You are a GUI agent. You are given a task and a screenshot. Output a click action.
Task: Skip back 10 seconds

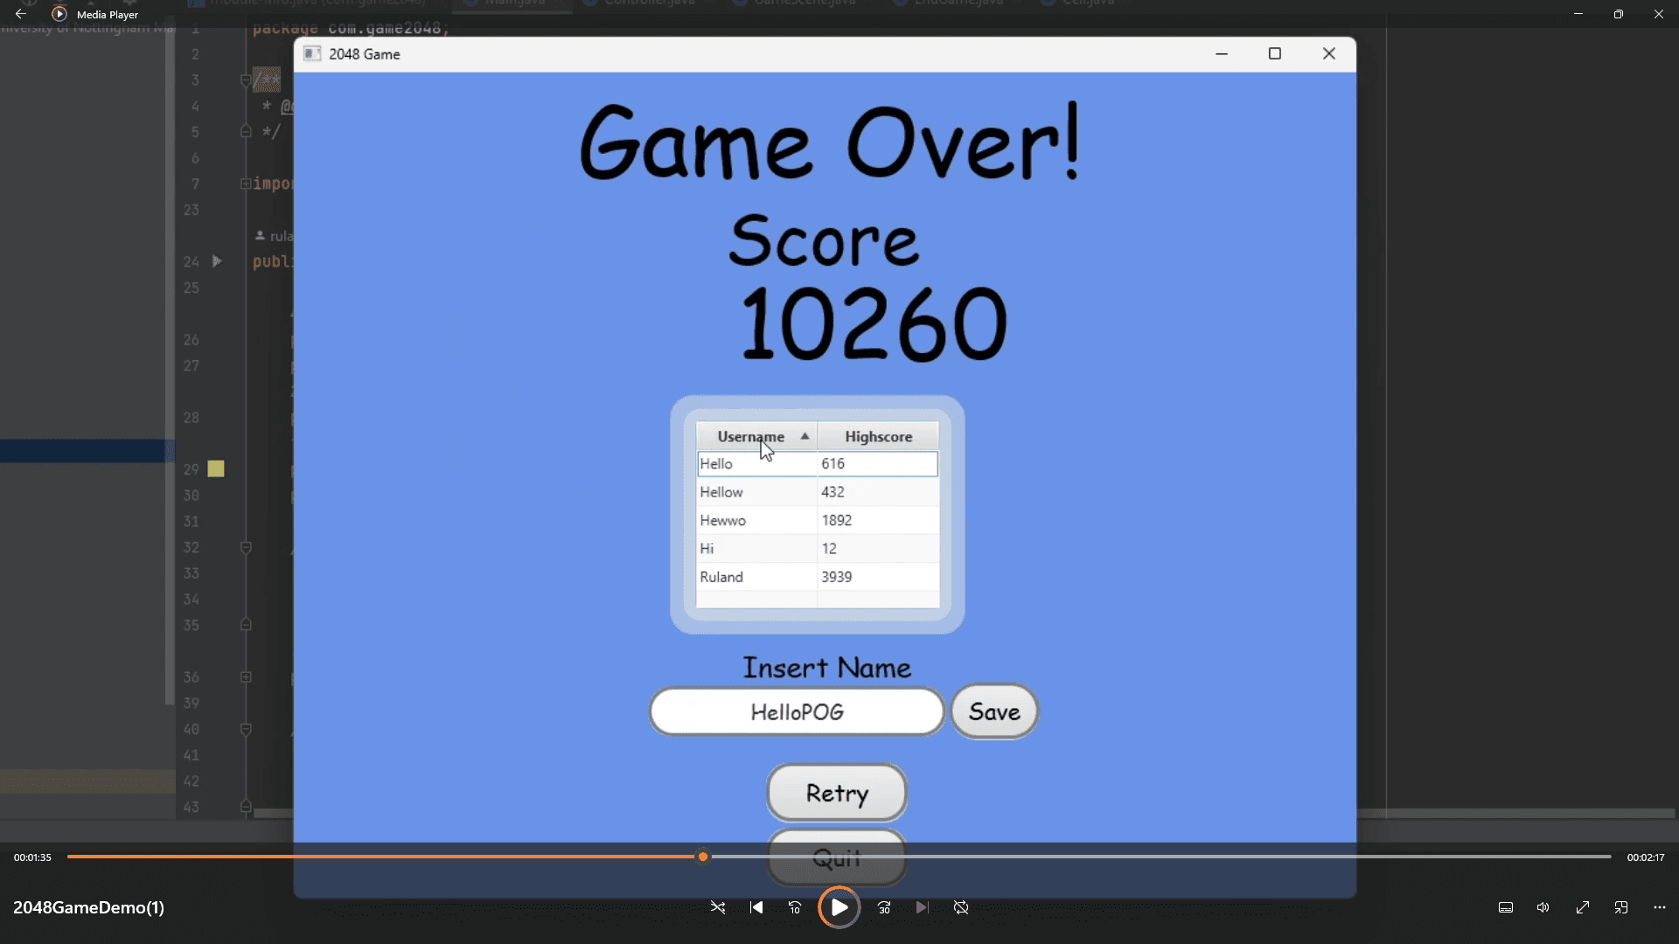[x=795, y=907]
